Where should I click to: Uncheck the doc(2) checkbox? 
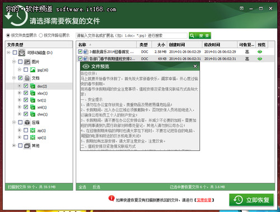click(26, 86)
